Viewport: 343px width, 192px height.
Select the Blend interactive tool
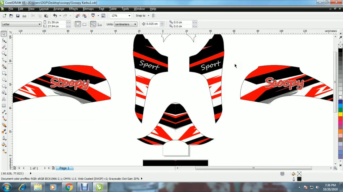pos(4,125)
